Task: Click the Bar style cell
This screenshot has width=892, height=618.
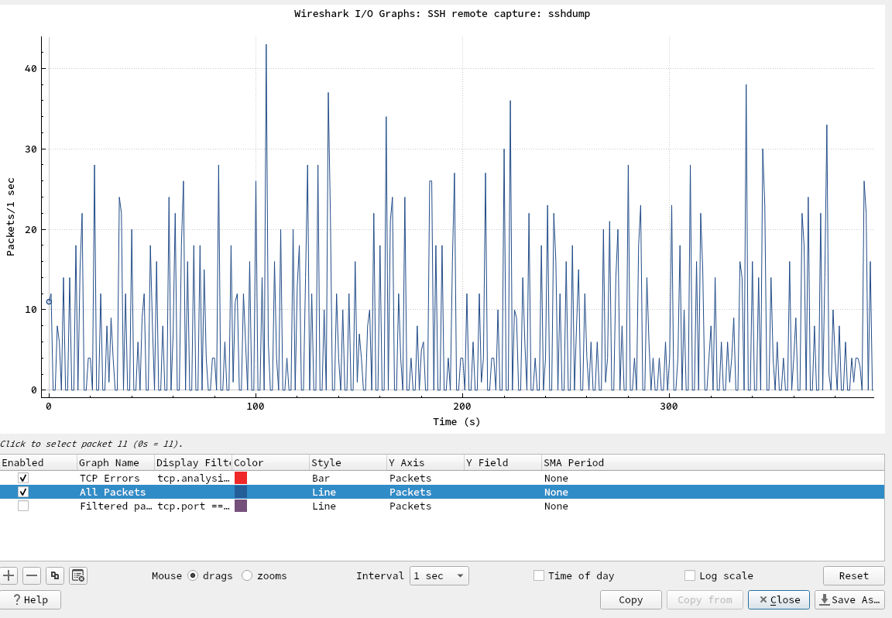Action: tap(321, 478)
